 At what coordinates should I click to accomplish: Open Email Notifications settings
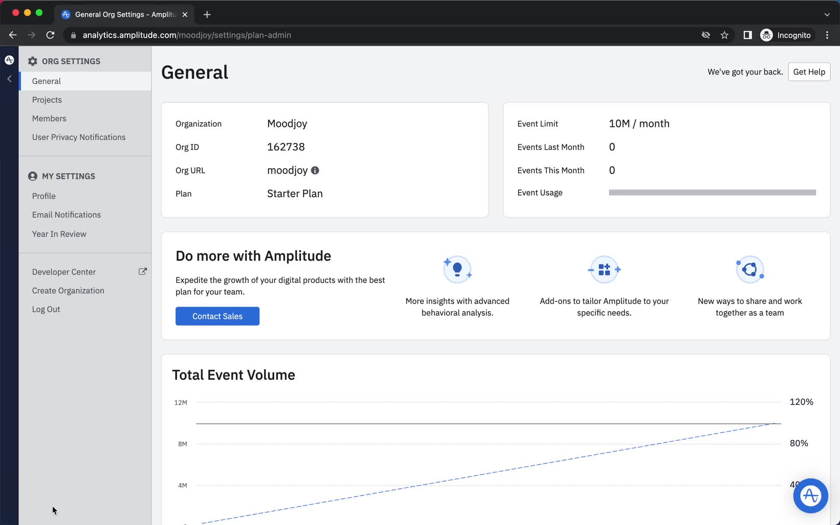point(66,215)
